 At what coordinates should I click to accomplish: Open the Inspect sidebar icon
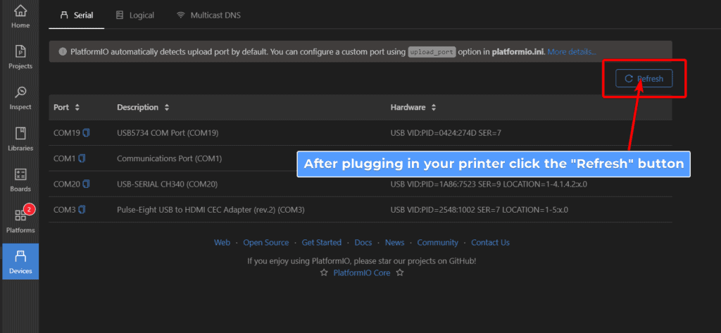[x=20, y=98]
